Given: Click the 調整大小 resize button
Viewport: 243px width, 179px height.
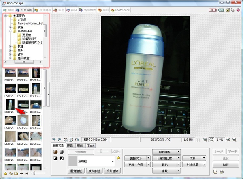Looking at the screenshot, I should pyautogui.click(x=136, y=158).
